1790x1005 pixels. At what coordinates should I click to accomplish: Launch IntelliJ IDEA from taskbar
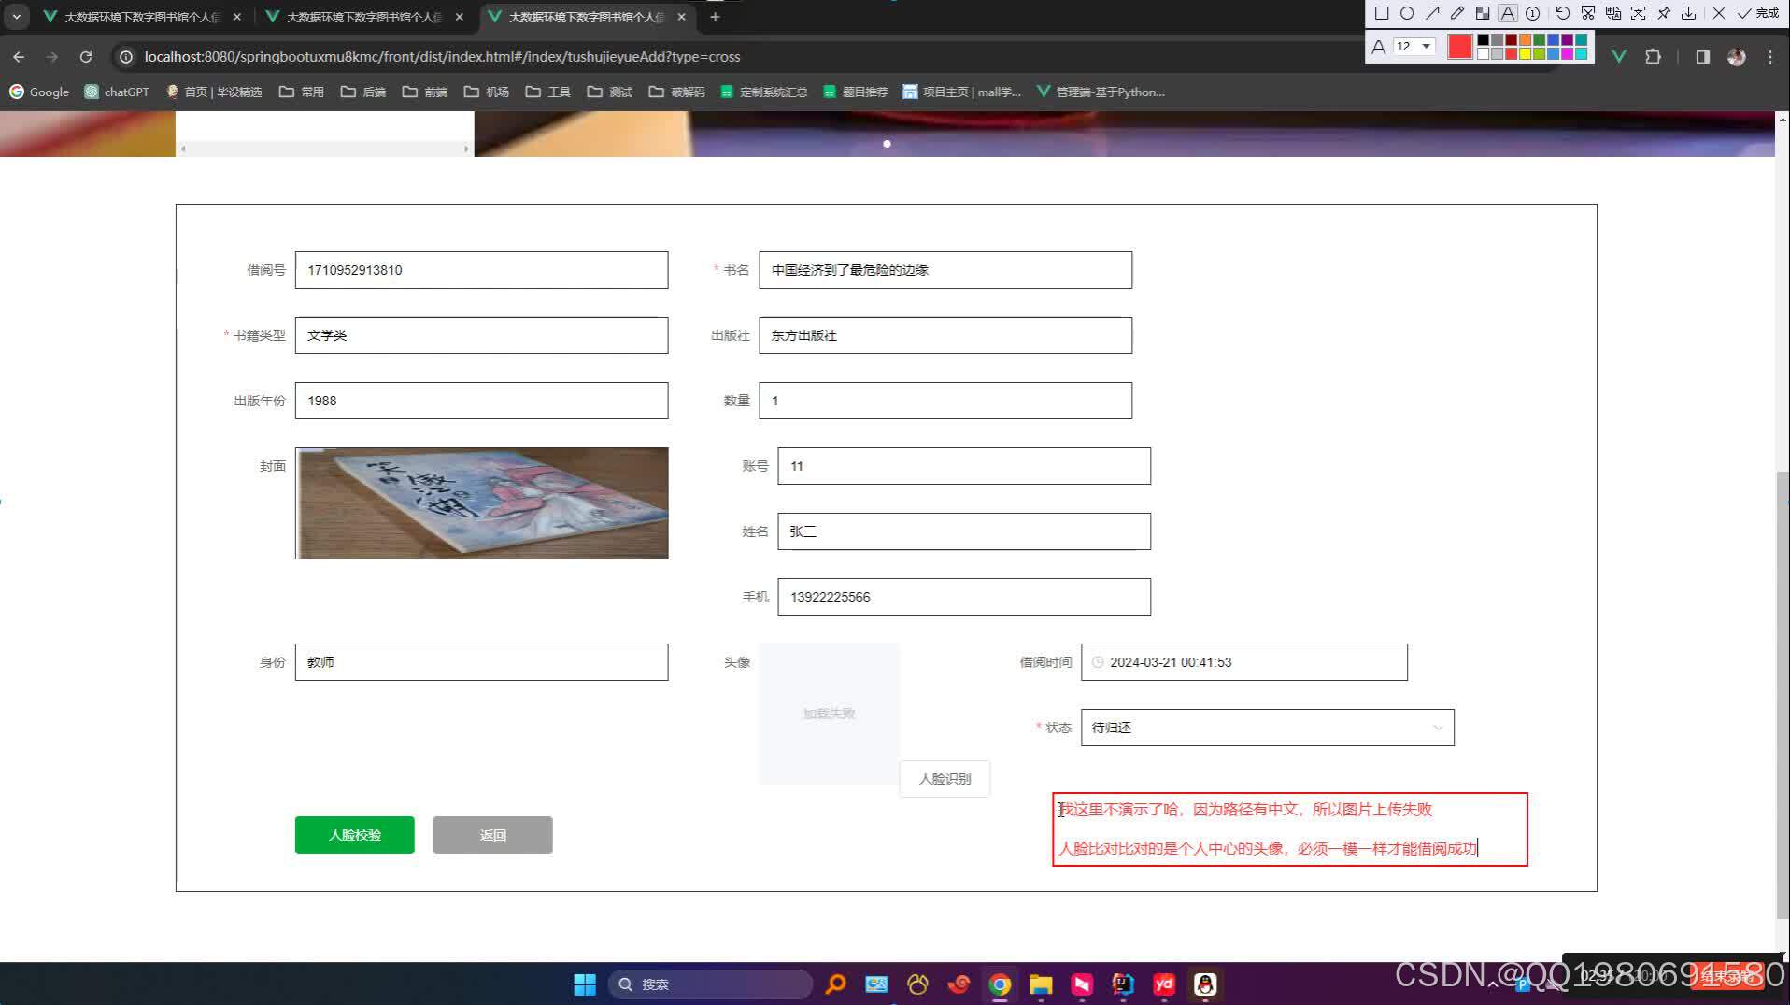[x=1121, y=984]
